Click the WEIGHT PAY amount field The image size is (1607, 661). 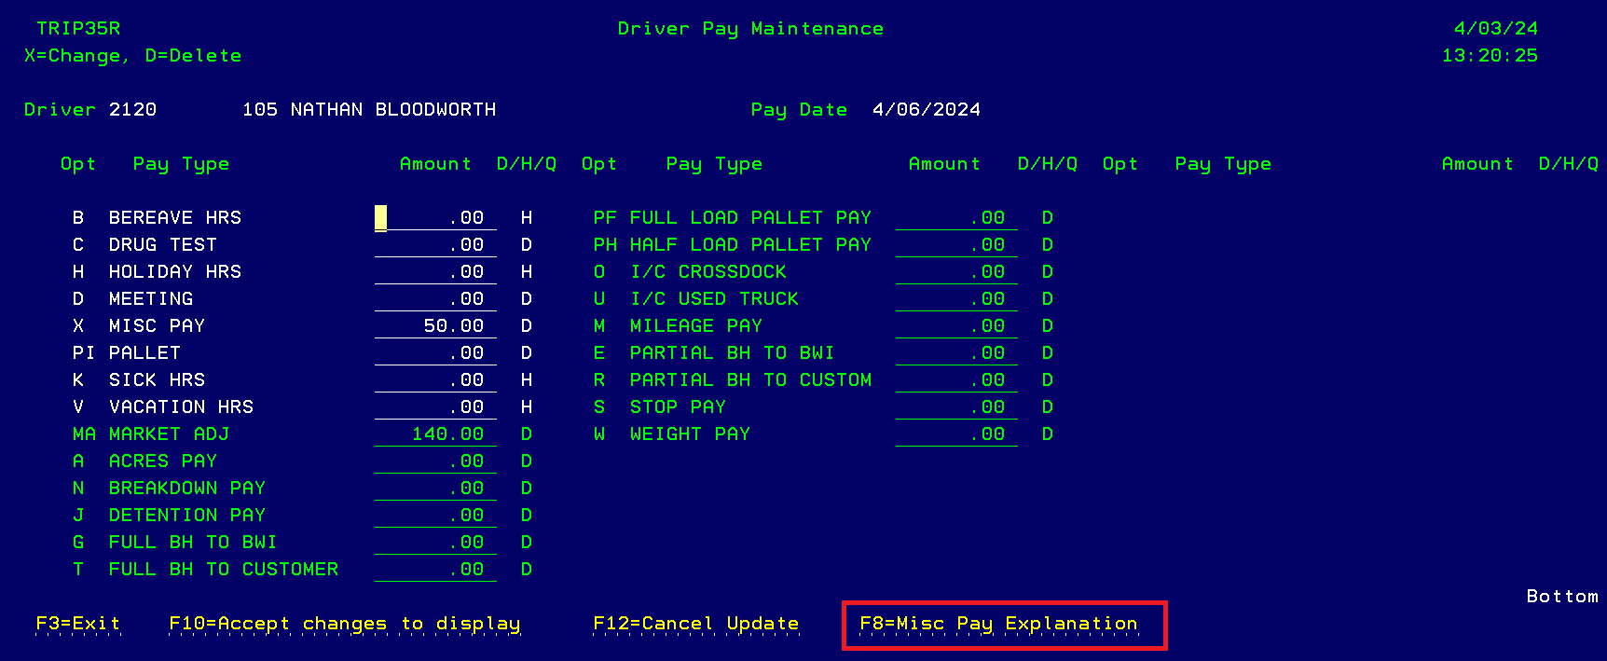pyautogui.click(x=956, y=434)
